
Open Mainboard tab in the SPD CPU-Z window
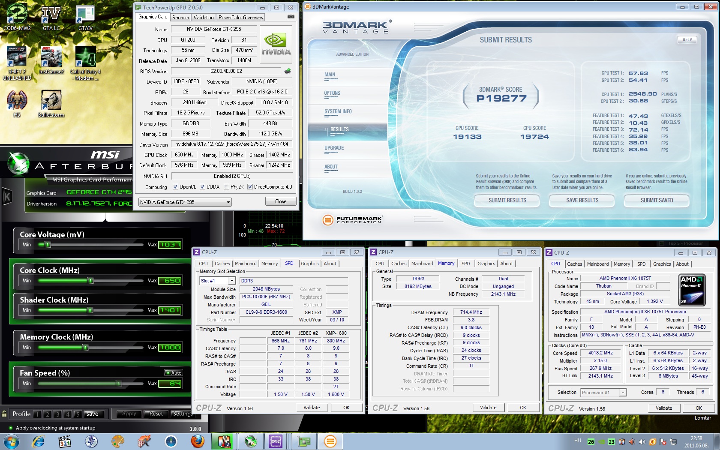pyautogui.click(x=246, y=264)
